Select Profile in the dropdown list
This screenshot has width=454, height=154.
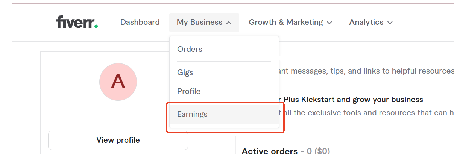tap(189, 91)
